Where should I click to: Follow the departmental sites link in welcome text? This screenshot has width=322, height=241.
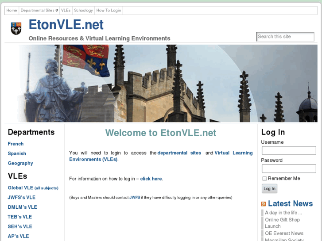click(179, 153)
